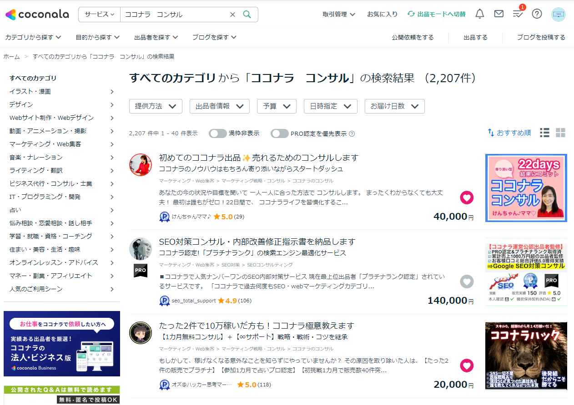This screenshot has width=574, height=405.
Task: Click seo_total_support robot avatar
Action: pyautogui.click(x=141, y=249)
